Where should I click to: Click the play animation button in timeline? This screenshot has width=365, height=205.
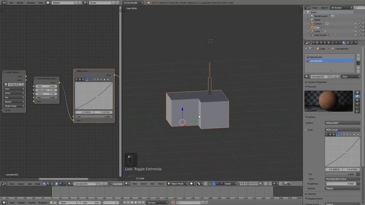136,203
